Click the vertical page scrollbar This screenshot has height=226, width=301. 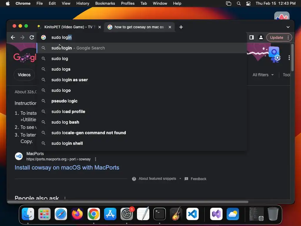(292, 58)
